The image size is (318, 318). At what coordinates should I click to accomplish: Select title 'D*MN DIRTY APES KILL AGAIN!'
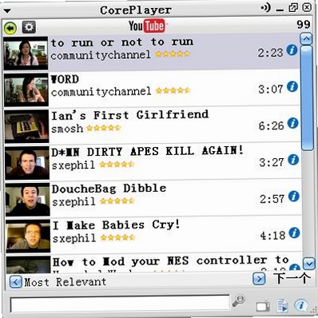coord(147,151)
